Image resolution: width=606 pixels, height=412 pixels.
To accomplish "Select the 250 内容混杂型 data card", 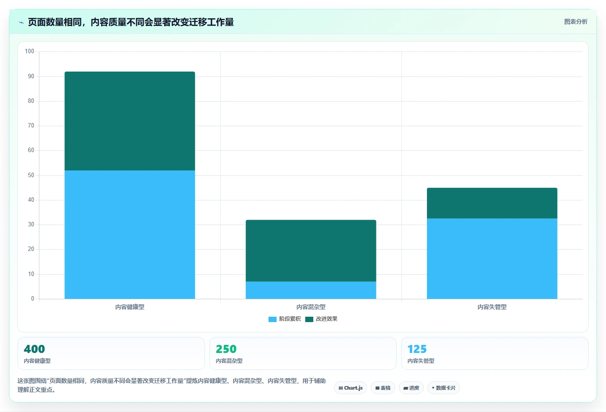I will point(303,353).
